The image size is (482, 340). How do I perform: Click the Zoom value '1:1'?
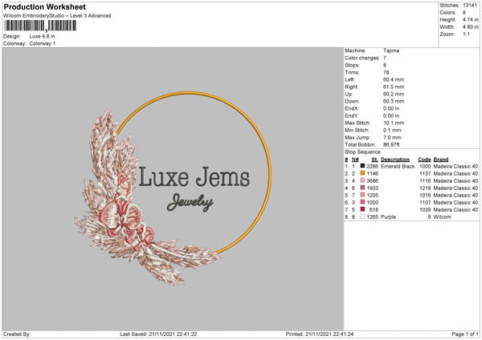[466, 34]
